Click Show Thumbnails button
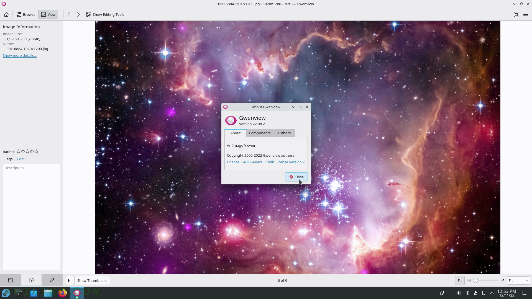This screenshot has height=299, width=532. (x=92, y=280)
